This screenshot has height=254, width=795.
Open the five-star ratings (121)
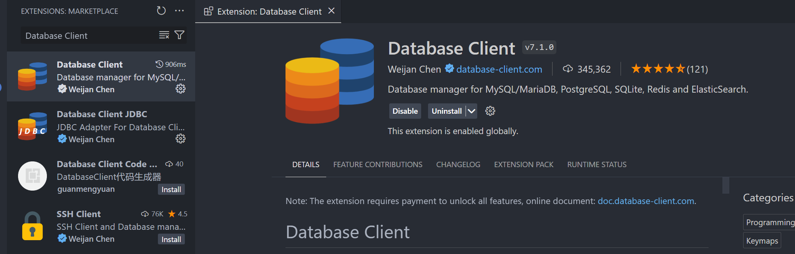point(669,69)
